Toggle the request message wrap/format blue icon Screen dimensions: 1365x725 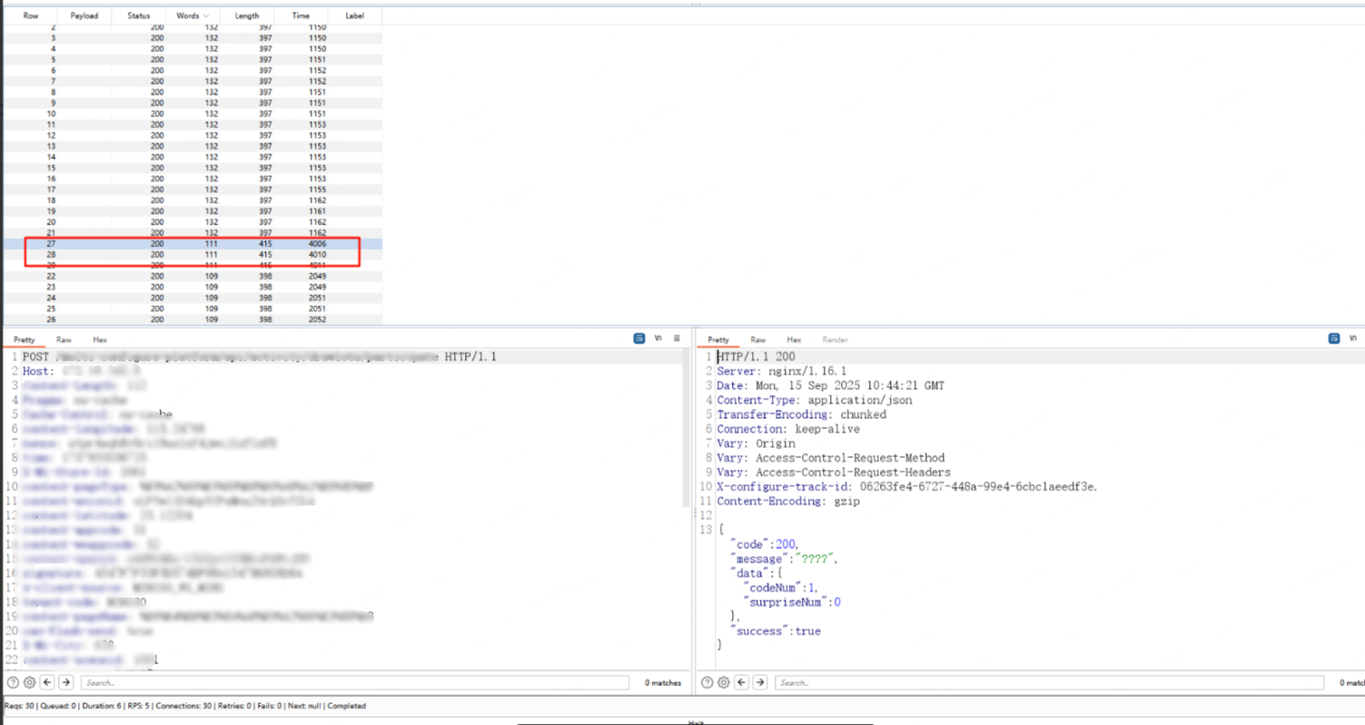639,338
